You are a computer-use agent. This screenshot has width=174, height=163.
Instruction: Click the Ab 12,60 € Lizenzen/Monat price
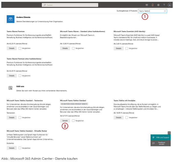pyautogui.click(x=70, y=43)
